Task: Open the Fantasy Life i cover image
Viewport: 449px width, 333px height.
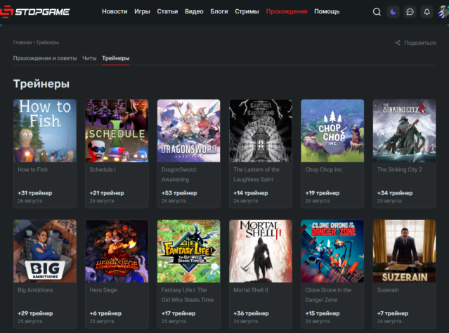Action: [189, 251]
